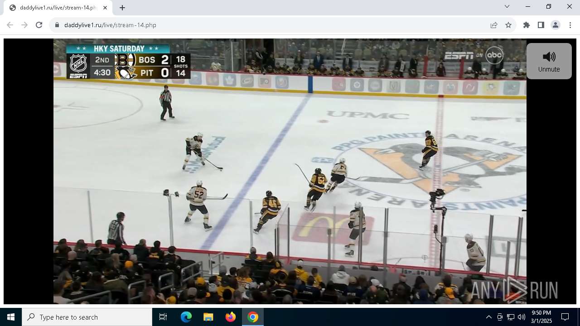
Task: Open the clock showing 9:50 PM
Action: 541,317
